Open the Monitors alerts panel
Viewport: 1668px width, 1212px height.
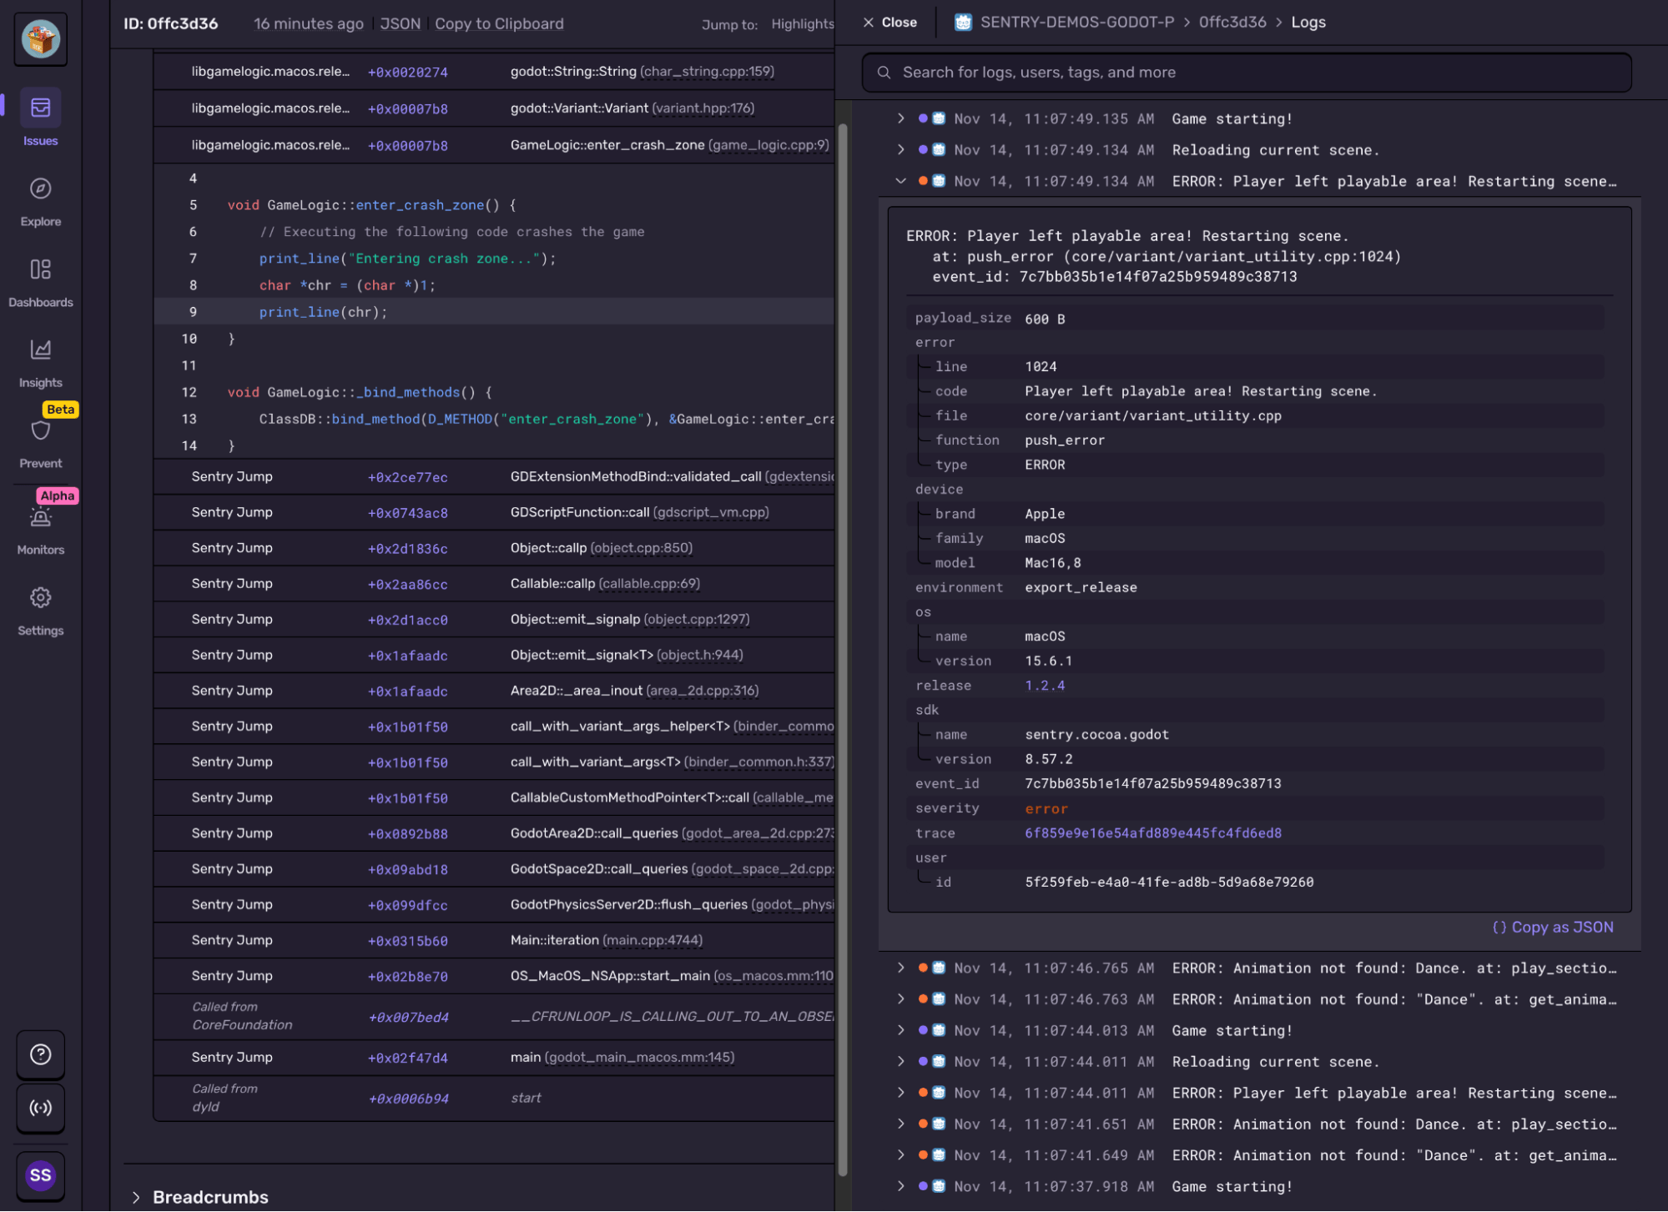40,517
